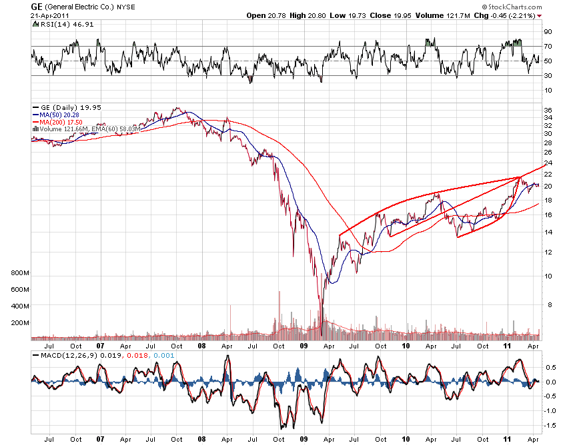Click the price axis label '24'

point(548,163)
